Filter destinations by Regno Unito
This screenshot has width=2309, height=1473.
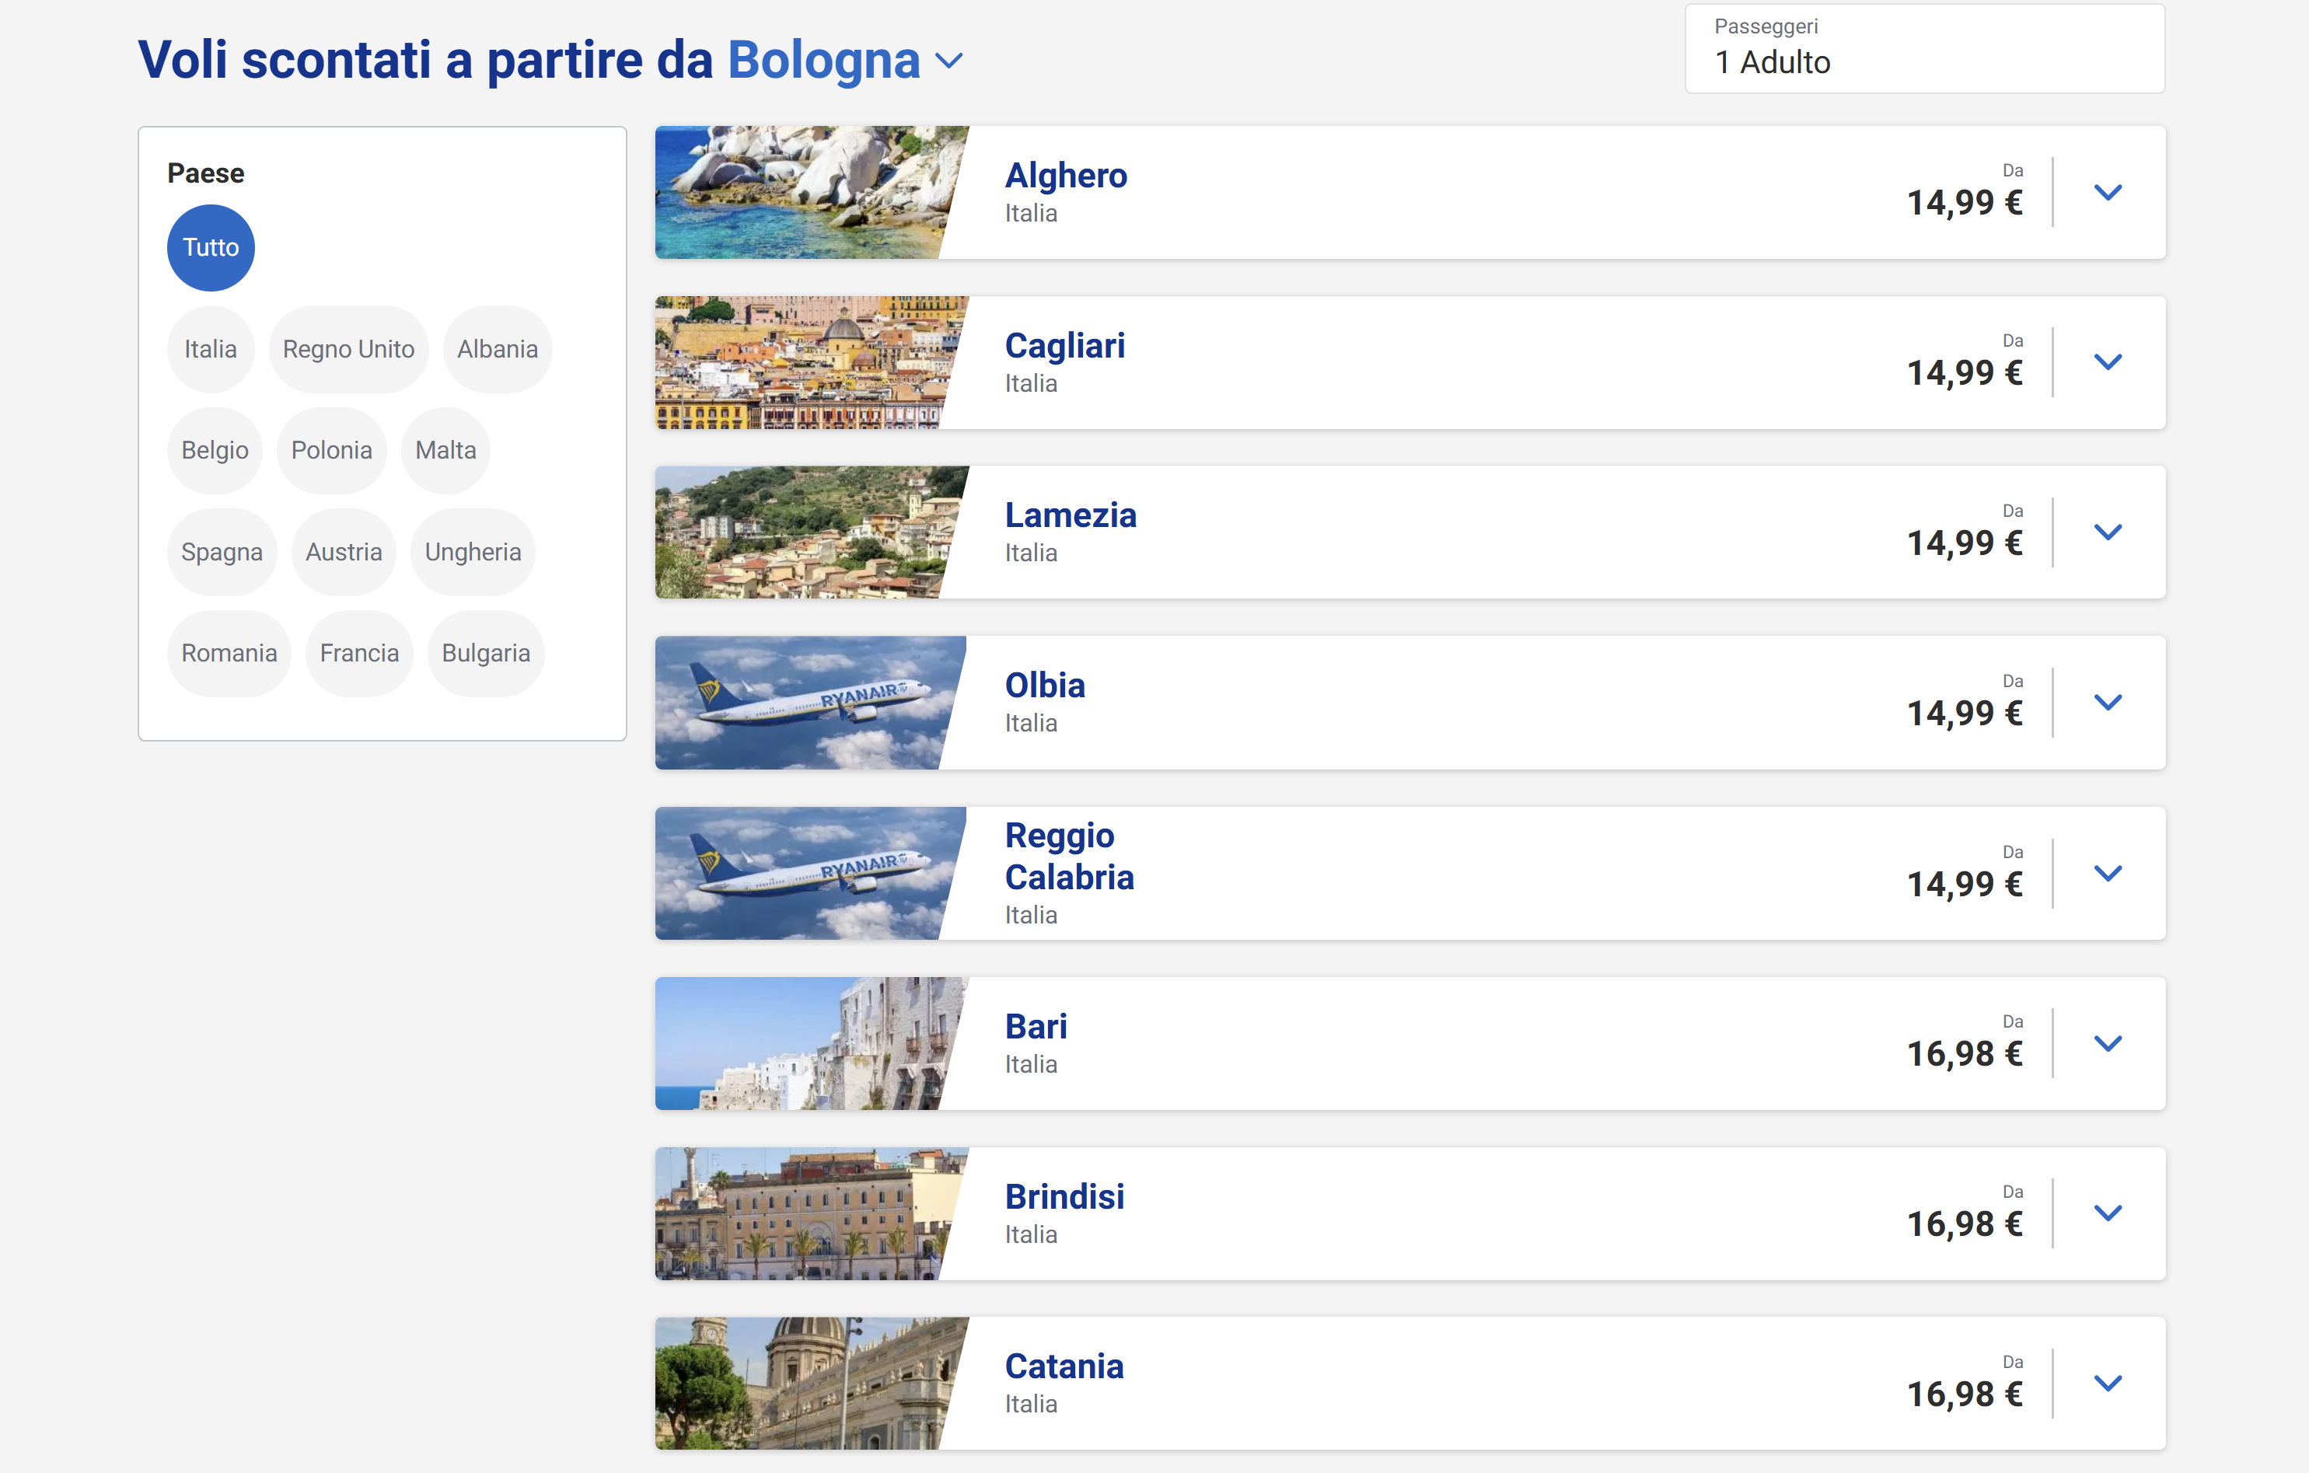[x=349, y=349]
